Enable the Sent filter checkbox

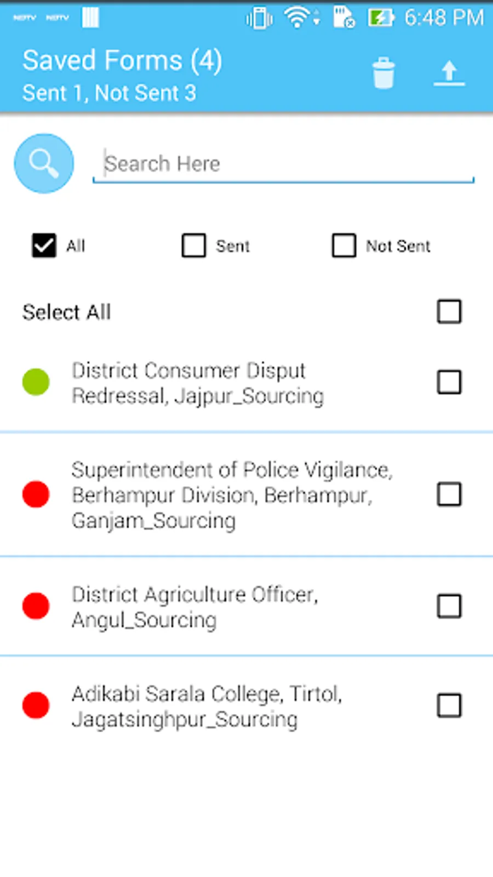(x=194, y=246)
